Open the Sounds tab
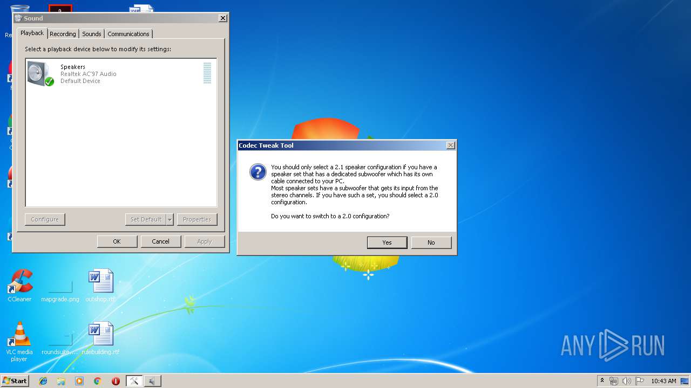Screen dimensions: 691x388 tap(91, 34)
